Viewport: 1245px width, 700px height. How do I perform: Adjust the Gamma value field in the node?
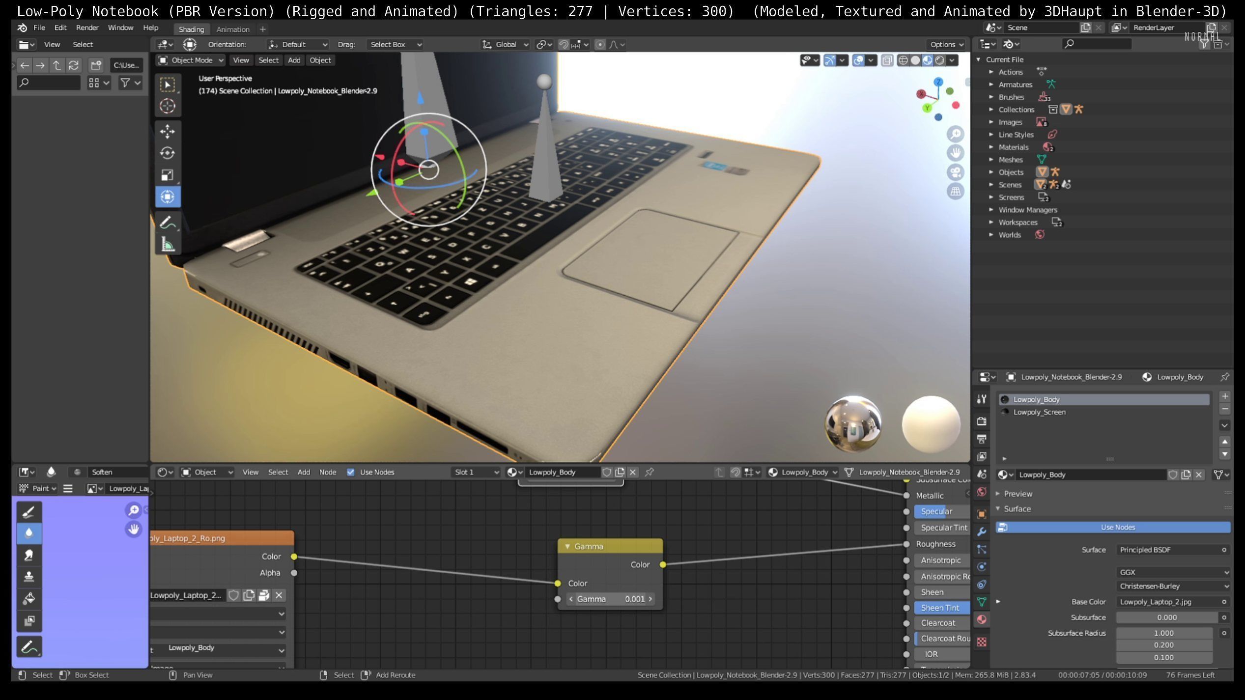pyautogui.click(x=610, y=599)
